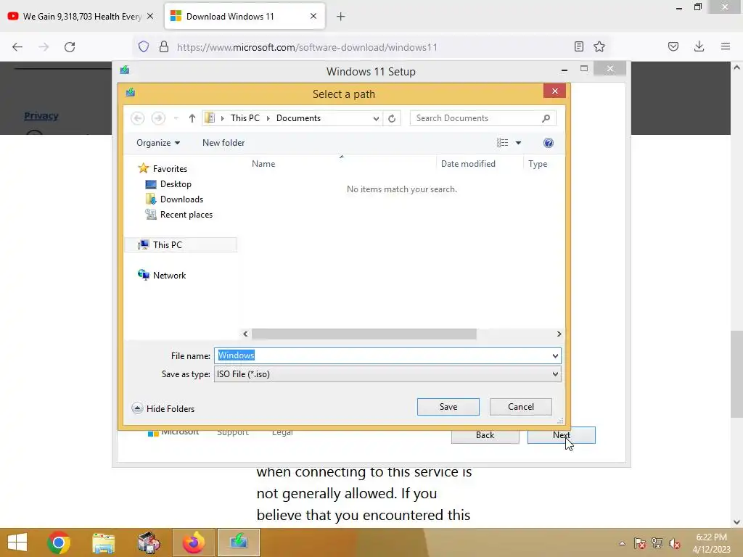Click the horizontal scrollbar thumb in file list

(364, 334)
